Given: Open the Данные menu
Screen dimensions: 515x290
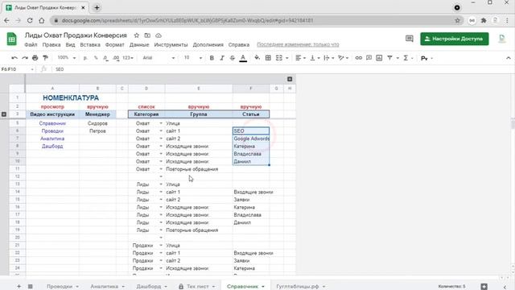Looking at the screenshot, I should (x=139, y=45).
